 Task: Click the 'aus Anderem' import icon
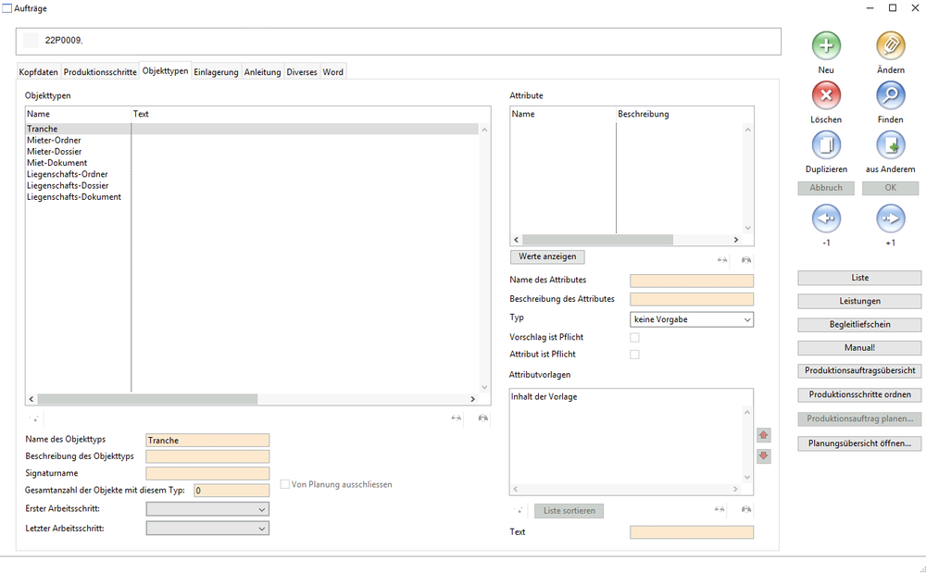890,145
